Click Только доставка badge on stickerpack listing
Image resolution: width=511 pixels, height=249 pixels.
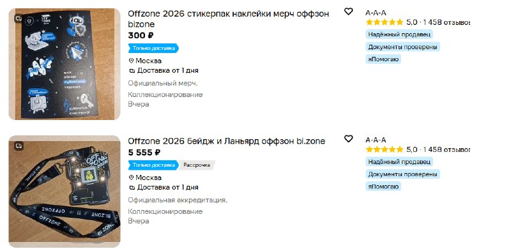click(x=153, y=49)
